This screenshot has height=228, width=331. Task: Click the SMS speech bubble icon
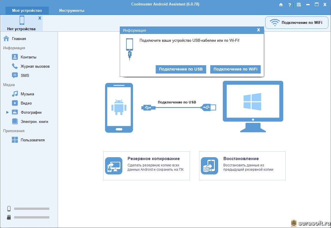15,75
